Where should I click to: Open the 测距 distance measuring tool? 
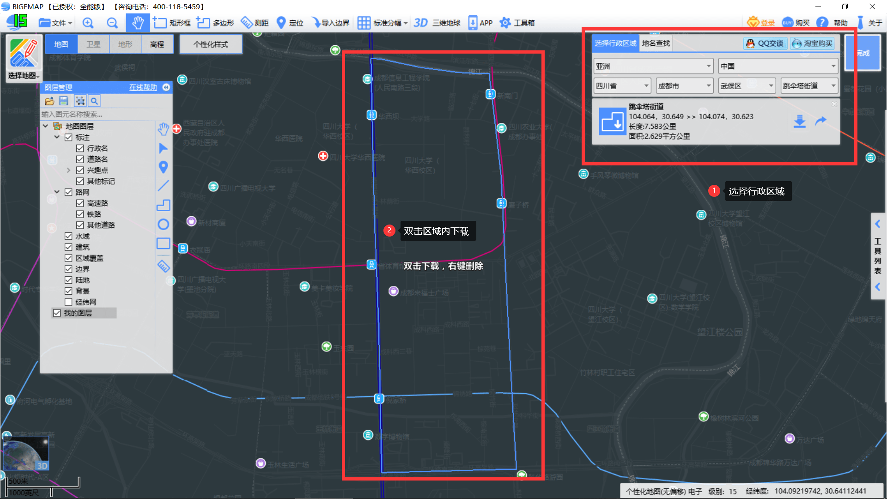pyautogui.click(x=255, y=23)
